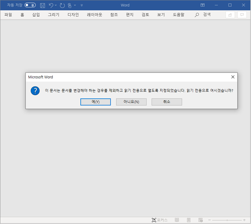Click the Share icon button
The width and height of the screenshot is (251, 224).
[230, 15]
